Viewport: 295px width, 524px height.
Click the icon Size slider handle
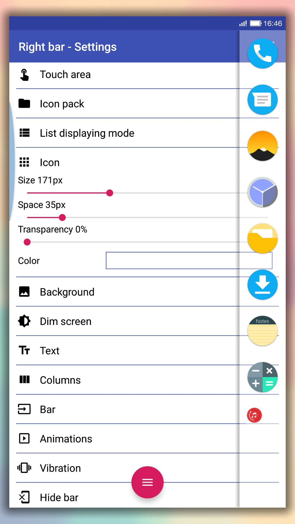[110, 193]
